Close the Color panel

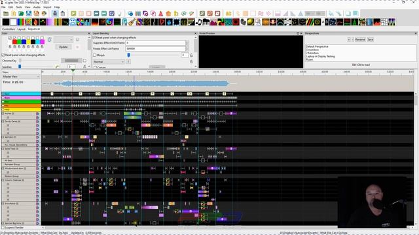[89, 33]
